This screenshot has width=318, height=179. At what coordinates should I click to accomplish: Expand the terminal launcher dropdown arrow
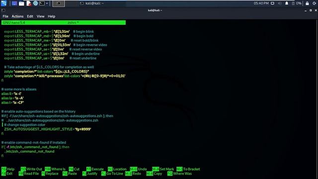[x=47, y=3]
